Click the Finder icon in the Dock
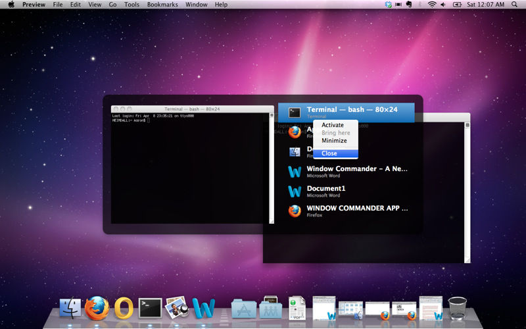This screenshot has width=526, height=329. tap(70, 307)
